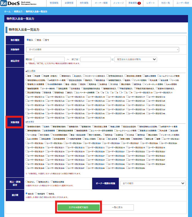192x217 pixels.
Task: Check the 広告料 expense checkbox
Action: tap(43, 126)
